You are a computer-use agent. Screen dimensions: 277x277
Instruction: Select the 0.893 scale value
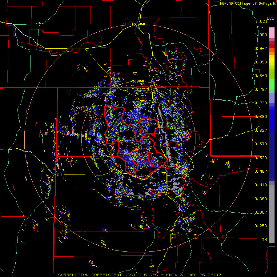click(x=261, y=62)
